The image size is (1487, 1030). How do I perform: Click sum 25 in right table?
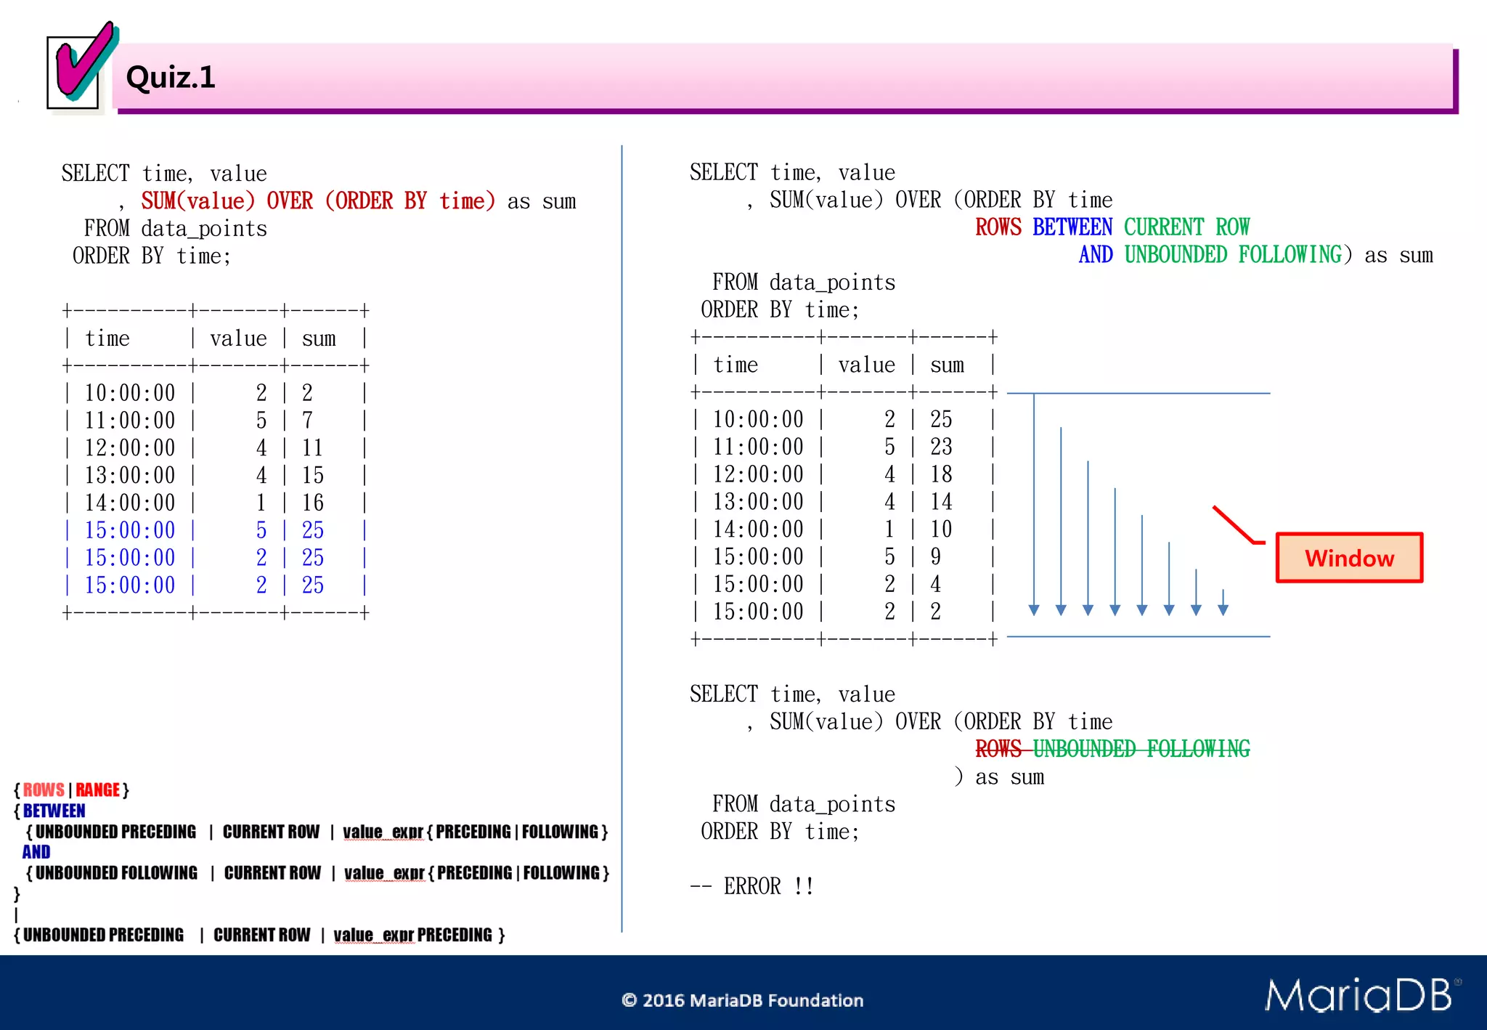point(942,419)
